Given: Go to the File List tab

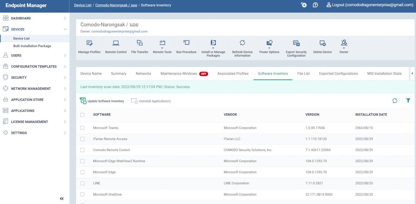Looking at the screenshot, I should (x=304, y=73).
